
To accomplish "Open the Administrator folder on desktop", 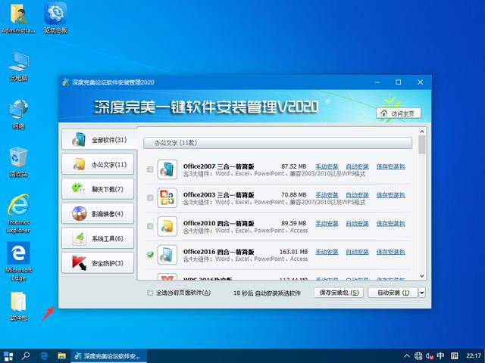I will click(x=18, y=18).
